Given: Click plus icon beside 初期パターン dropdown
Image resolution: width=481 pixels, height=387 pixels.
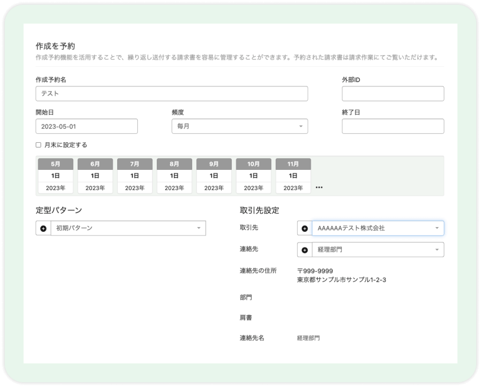Looking at the screenshot, I should [43, 228].
